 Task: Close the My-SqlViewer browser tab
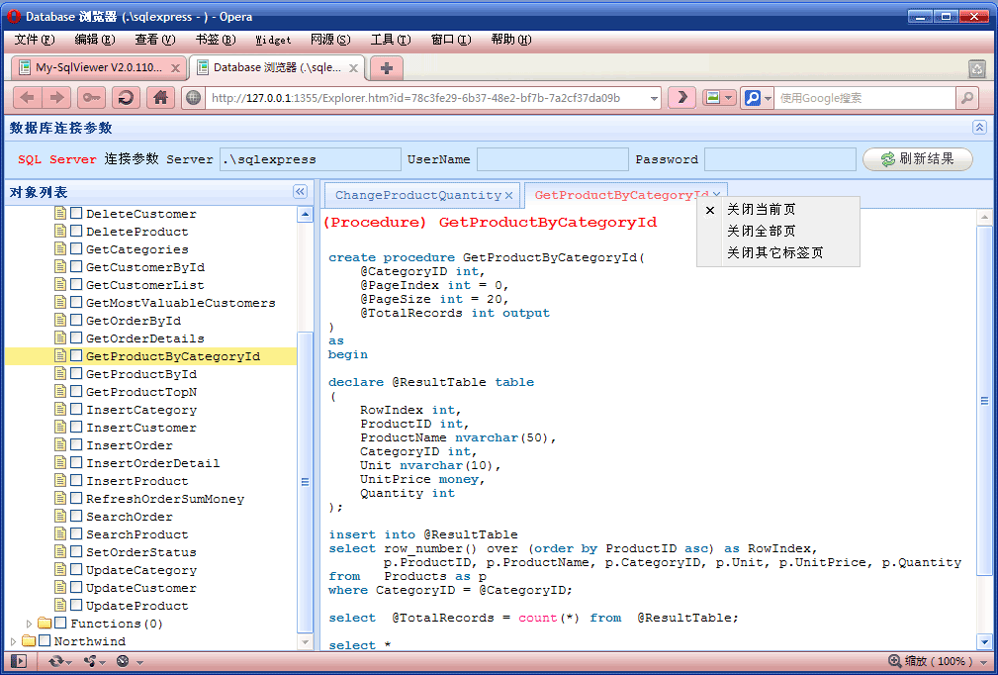(x=175, y=68)
